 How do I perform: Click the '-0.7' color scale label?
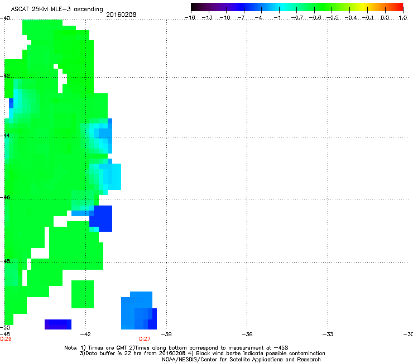(x=297, y=18)
